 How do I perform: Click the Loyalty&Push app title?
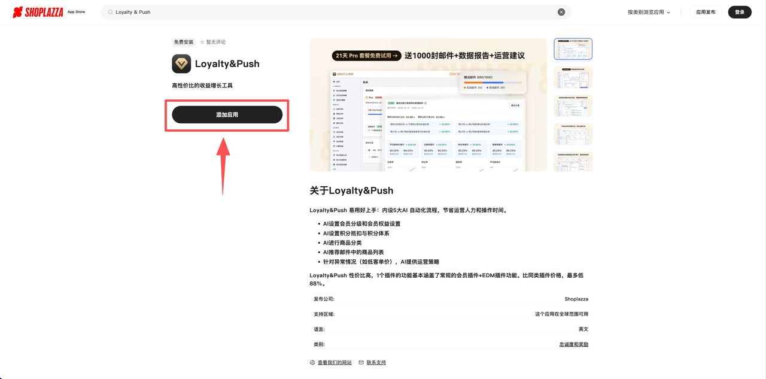(227, 63)
